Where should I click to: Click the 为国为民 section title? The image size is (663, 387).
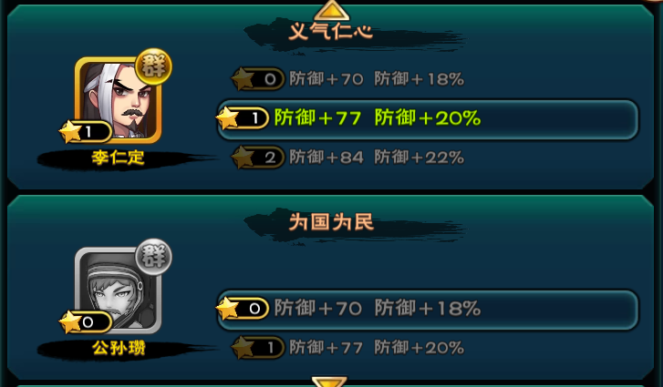pos(331,222)
